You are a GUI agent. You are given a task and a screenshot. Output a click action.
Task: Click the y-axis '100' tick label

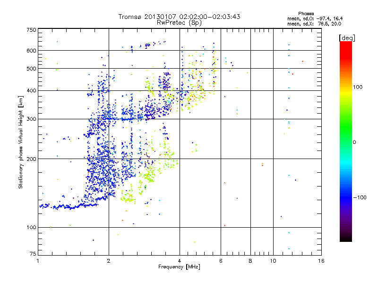[31, 227]
